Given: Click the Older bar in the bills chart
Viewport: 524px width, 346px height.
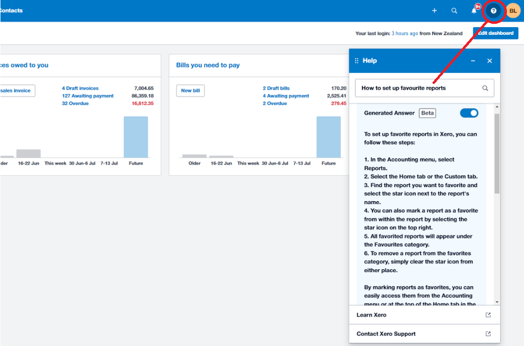Looking at the screenshot, I should (194, 156).
